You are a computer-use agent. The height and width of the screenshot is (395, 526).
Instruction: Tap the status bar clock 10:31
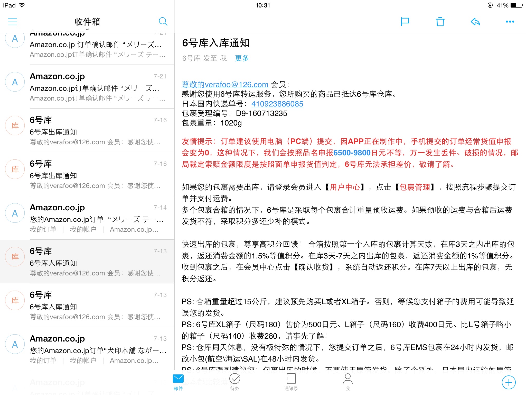pos(263,5)
